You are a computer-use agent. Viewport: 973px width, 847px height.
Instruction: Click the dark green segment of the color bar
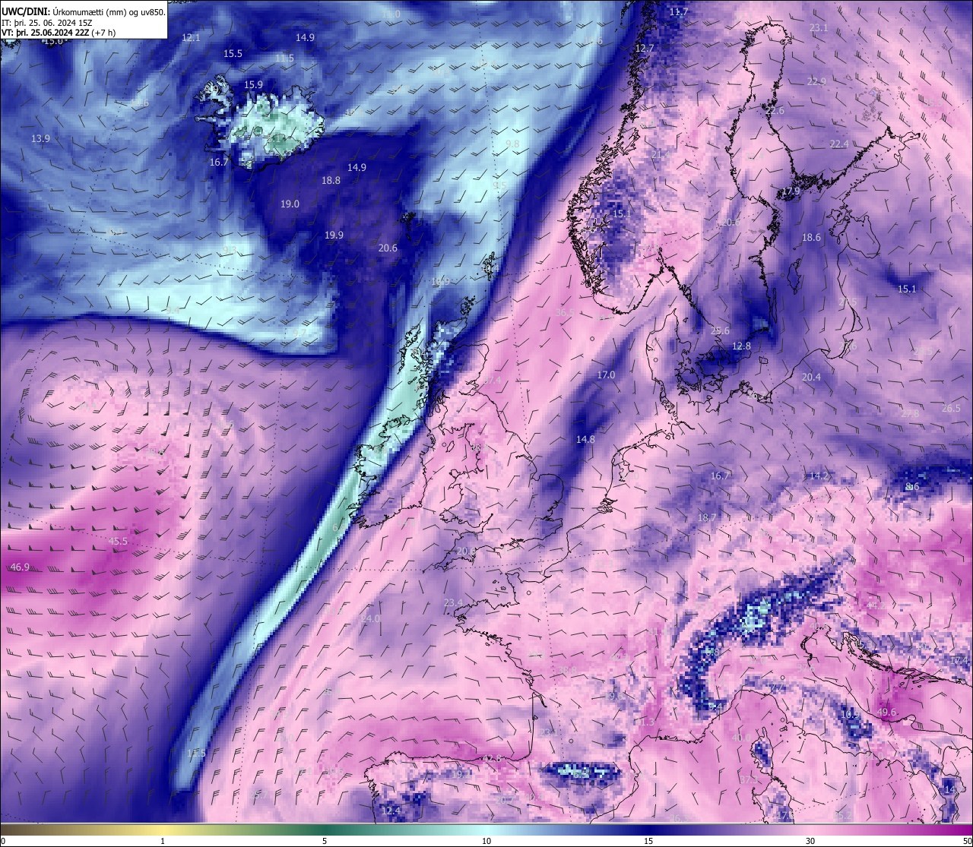point(325,830)
